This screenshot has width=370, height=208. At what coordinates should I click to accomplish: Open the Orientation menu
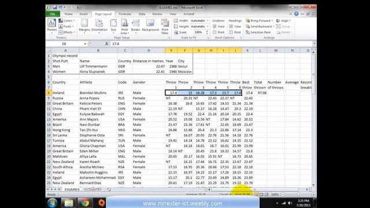99,26
